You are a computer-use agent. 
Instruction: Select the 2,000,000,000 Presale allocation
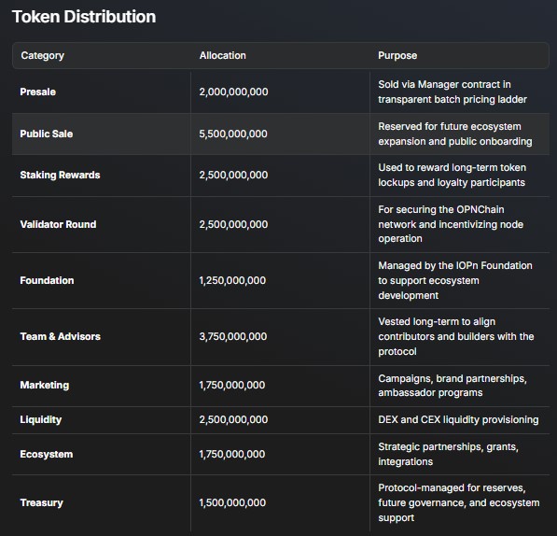click(x=234, y=92)
